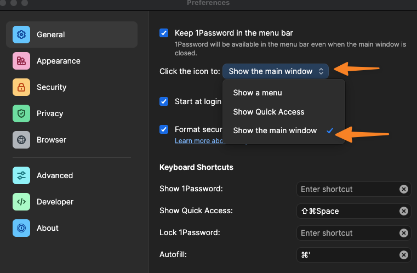Clear the Show 1Password shortcut field

click(x=404, y=189)
